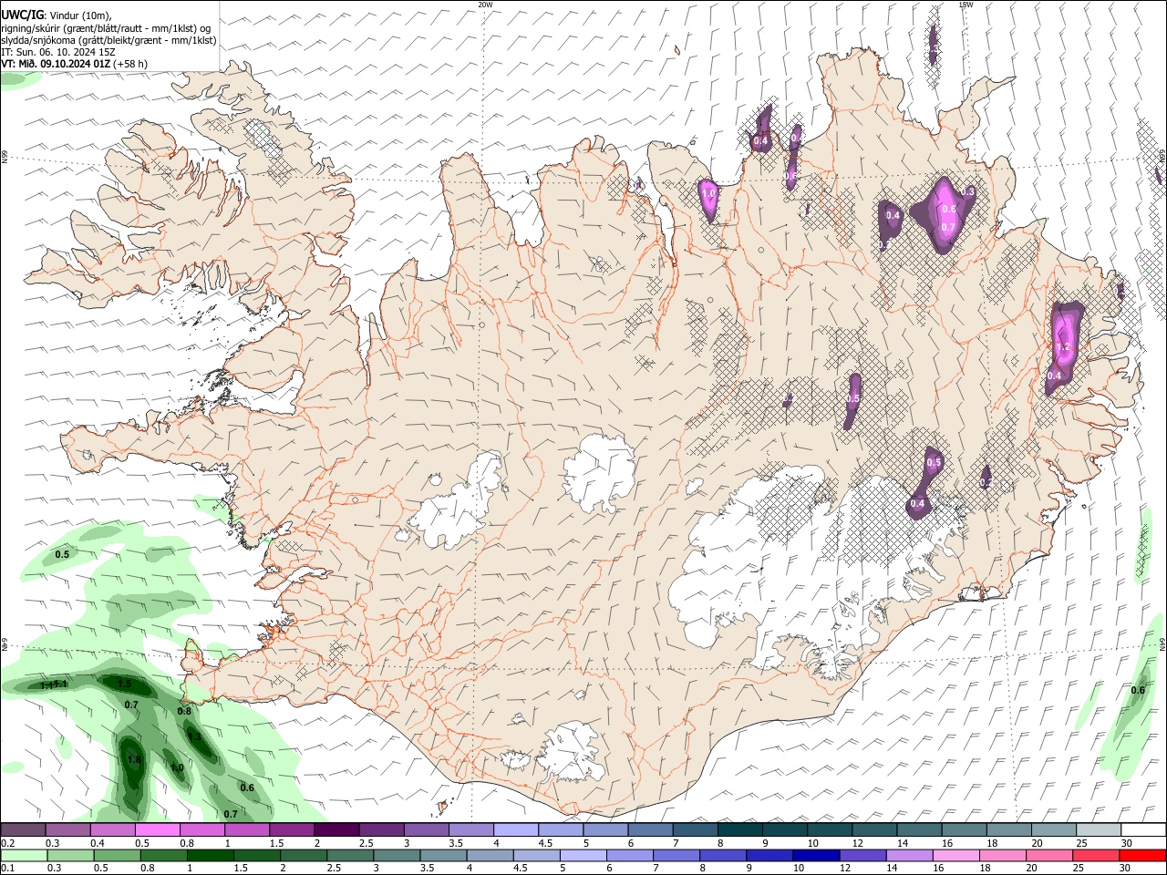Image resolution: width=1167 pixels, height=875 pixels.
Task: Select the bright pink snow swatch from 0.5 to 0.8
Action: [157, 829]
